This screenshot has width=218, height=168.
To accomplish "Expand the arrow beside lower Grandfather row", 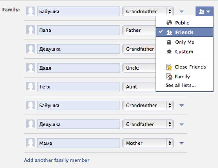I will click(181, 124).
